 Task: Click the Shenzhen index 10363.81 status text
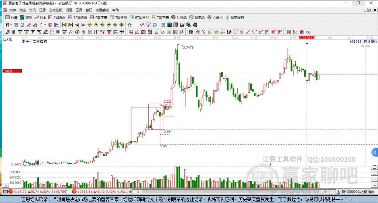(x=85, y=192)
